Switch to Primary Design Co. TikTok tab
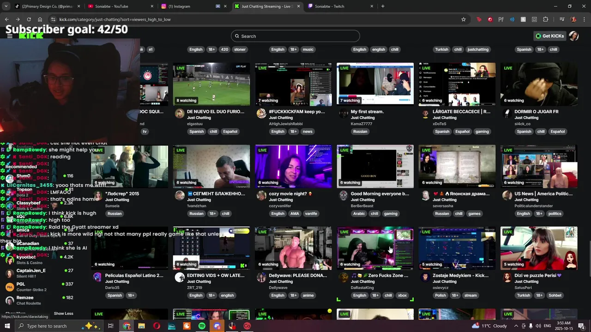Viewport: 591px width, 332px height. click(48, 6)
